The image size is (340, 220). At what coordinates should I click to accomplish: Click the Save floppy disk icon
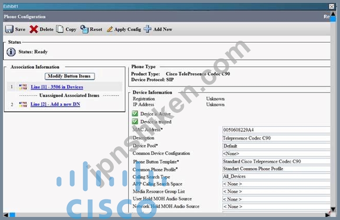[9, 29]
